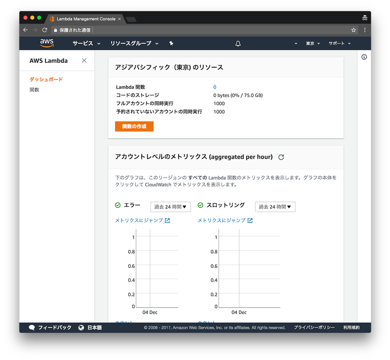Image resolution: width=390 pixels, height=360 pixels.
Task: Click the external link icon after エラー メトリクスにジャンプ
Action: pyautogui.click(x=167, y=220)
